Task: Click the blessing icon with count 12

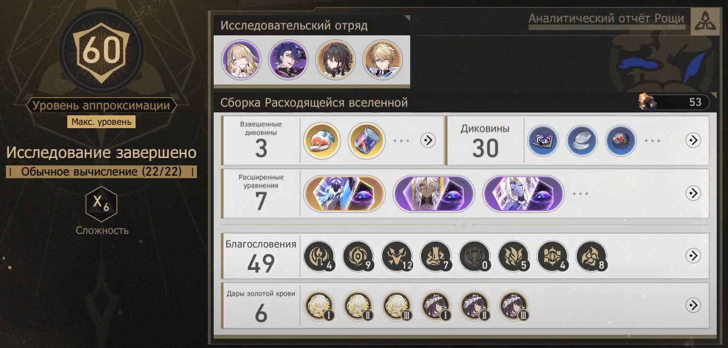Action: coord(397,256)
